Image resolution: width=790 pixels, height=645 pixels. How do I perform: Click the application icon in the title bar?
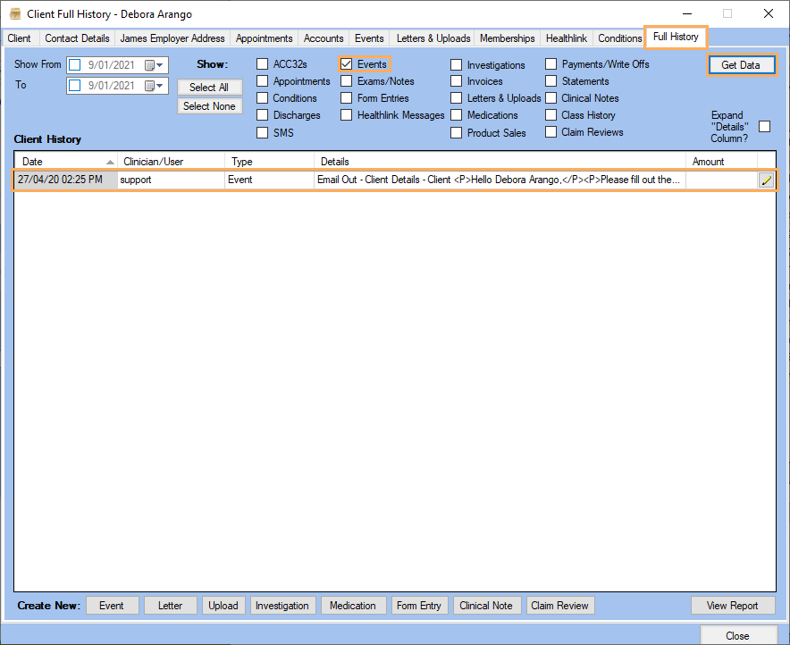(13, 14)
